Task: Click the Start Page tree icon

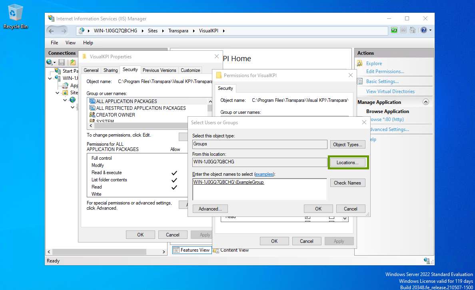Action: click(x=58, y=71)
